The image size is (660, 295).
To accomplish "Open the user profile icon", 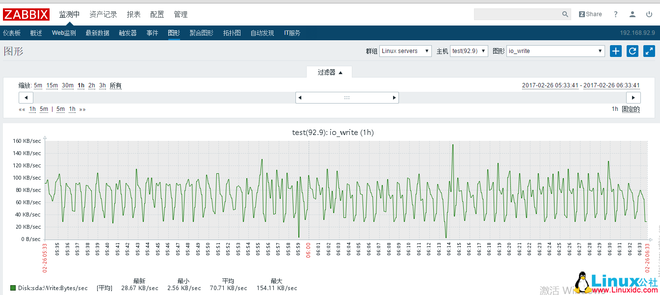I will tap(632, 14).
